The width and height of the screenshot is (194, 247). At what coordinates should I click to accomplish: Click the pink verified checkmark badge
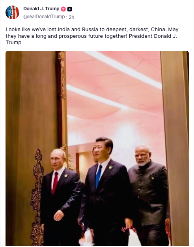coord(63,9)
